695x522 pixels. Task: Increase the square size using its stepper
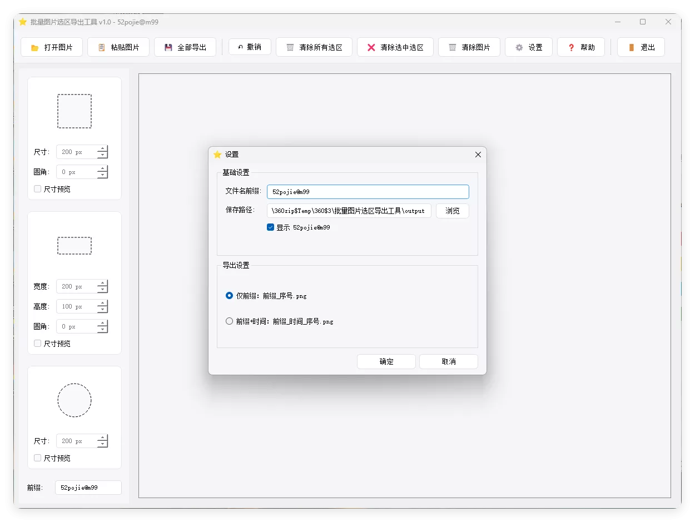[102, 148]
